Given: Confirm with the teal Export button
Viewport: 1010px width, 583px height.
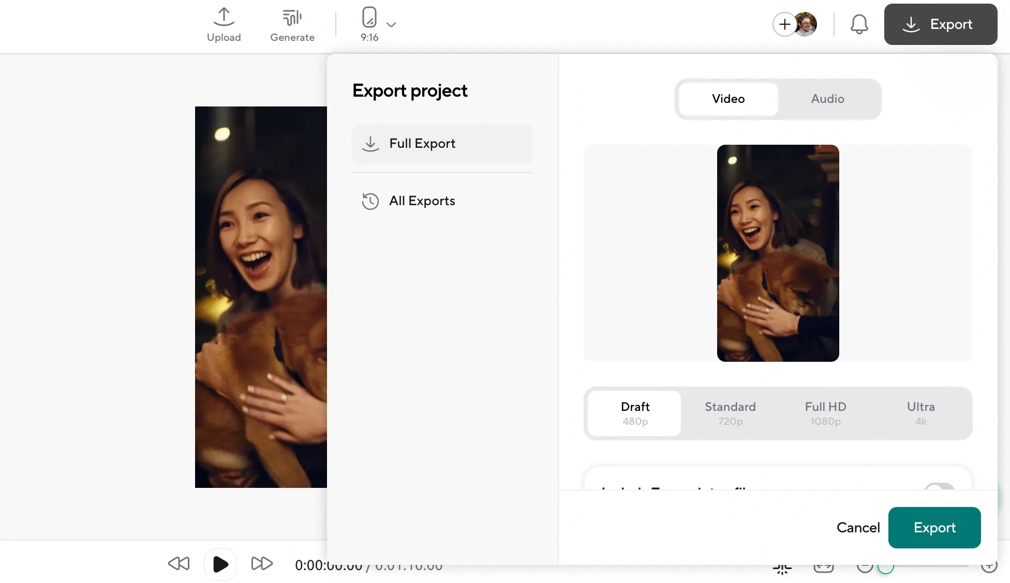Looking at the screenshot, I should tap(934, 527).
